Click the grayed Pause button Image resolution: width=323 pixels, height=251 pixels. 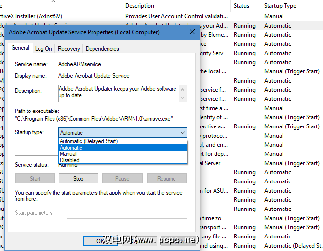122,179
